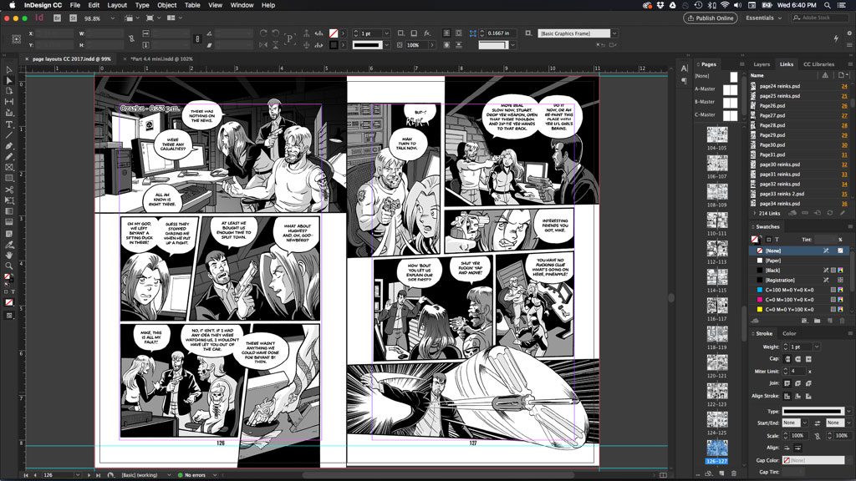Choose the Eyedropper tool
This screenshot has height=481, width=856.
tap(9, 245)
